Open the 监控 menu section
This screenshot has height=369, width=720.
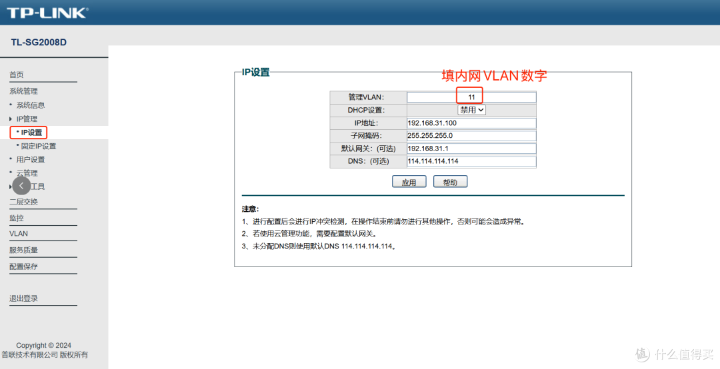click(17, 218)
